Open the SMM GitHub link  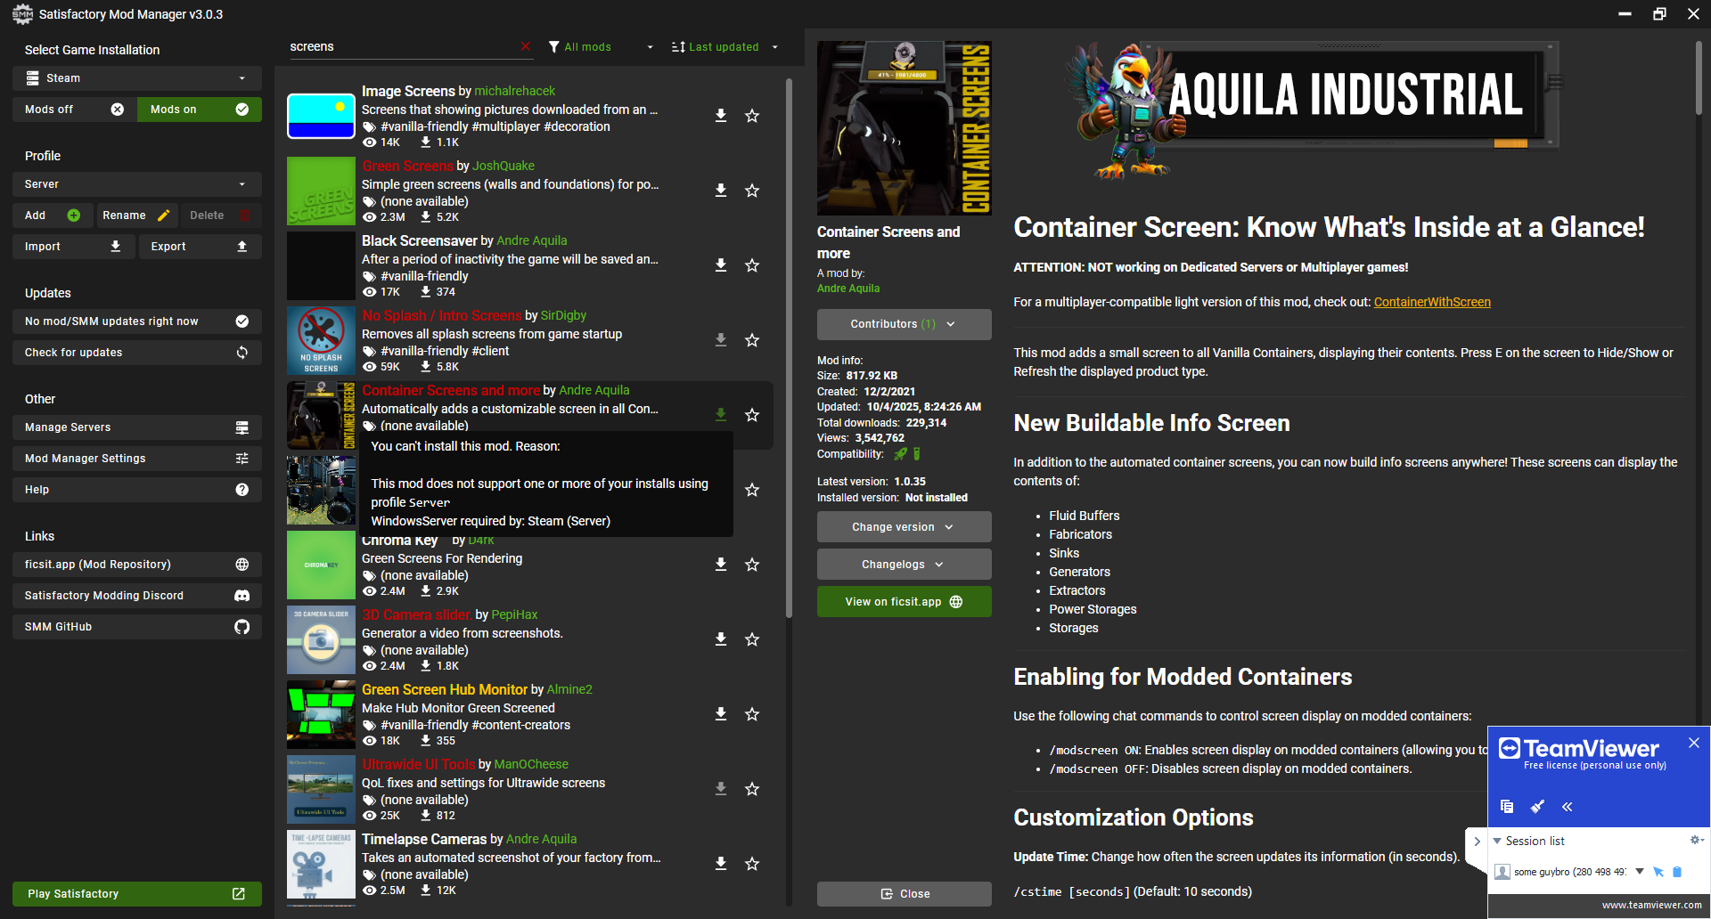[137, 627]
